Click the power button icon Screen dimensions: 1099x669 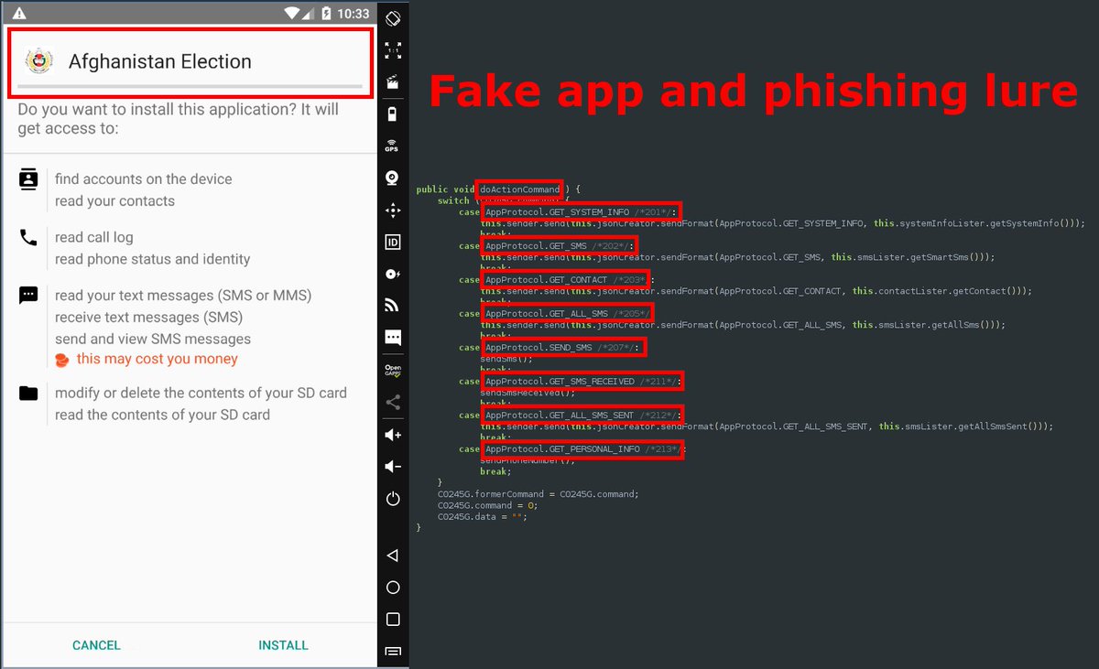[x=393, y=499]
